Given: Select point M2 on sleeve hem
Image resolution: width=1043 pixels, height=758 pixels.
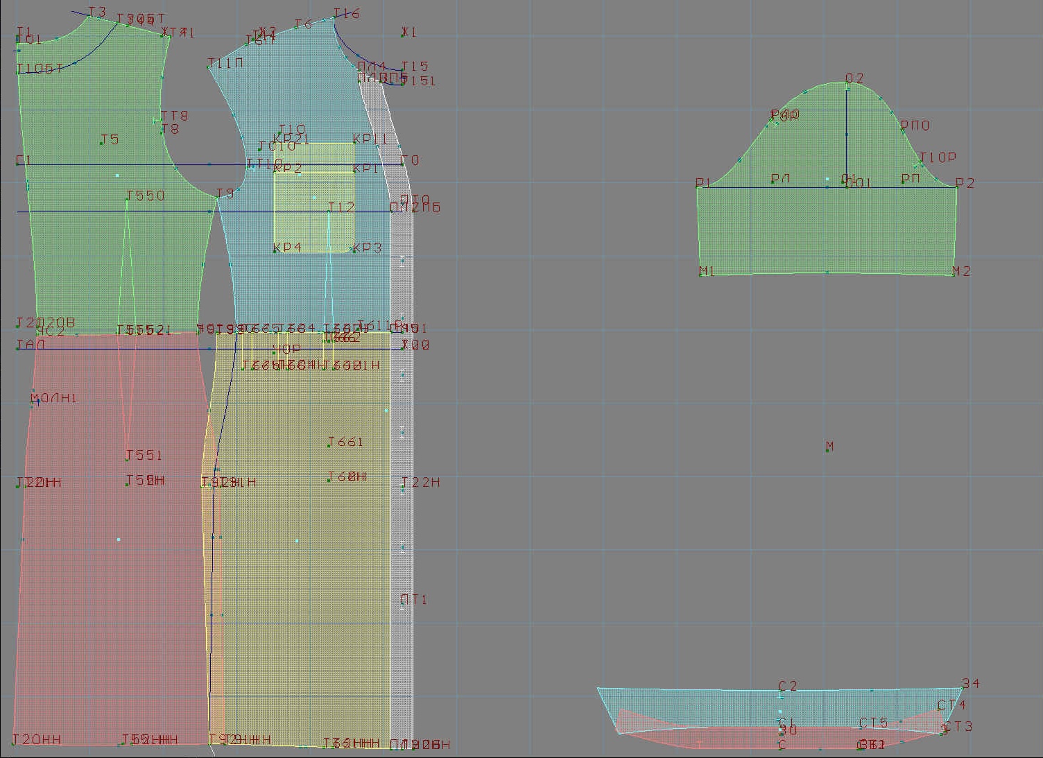Looking at the screenshot, I should click(954, 274).
